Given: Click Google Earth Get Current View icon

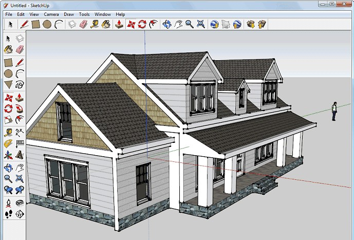Looking at the screenshot, I should coord(214,24).
